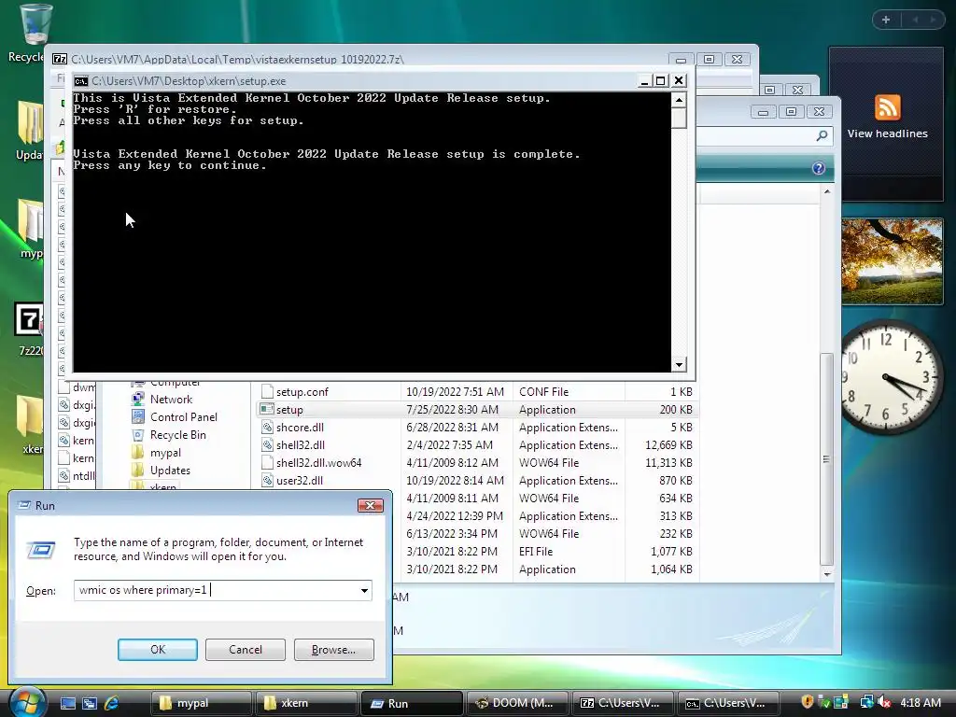Open mypal folder in navigation tree
Image resolution: width=956 pixels, height=717 pixels.
coord(165,453)
